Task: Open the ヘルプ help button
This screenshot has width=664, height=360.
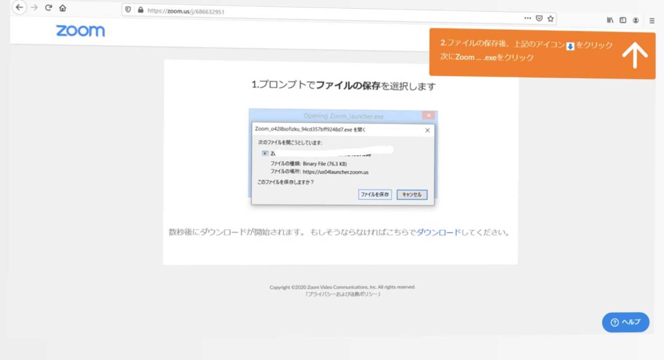Action: [x=626, y=322]
